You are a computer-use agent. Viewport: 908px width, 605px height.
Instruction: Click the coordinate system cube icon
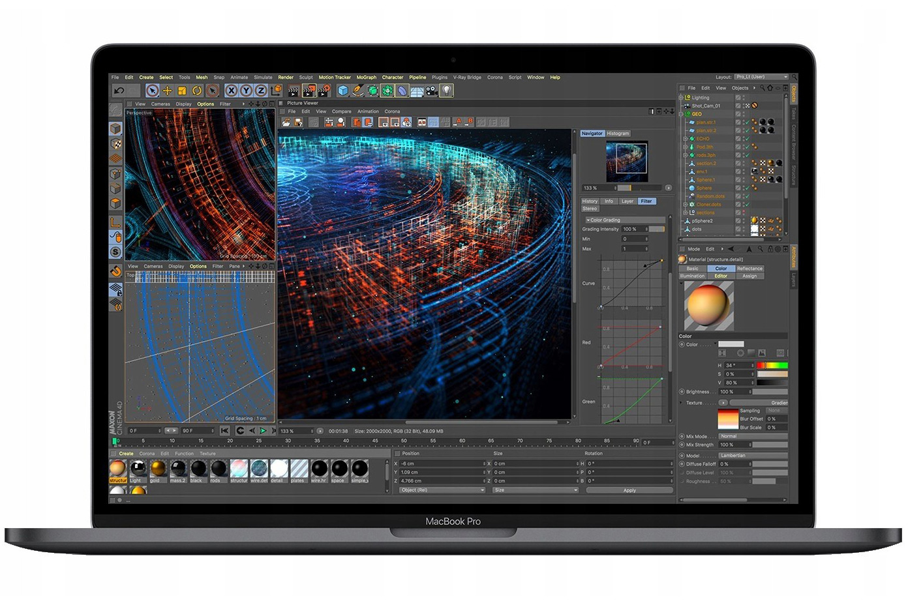pos(276,91)
